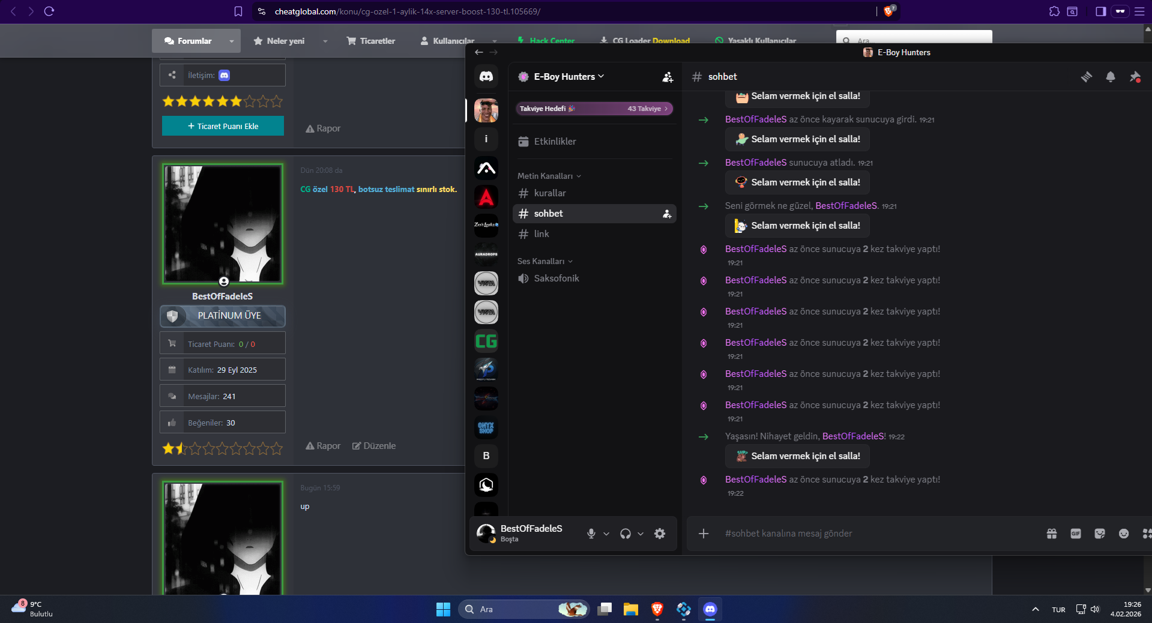
Task: Collapse the Metin Kanalları category
Action: 549,176
